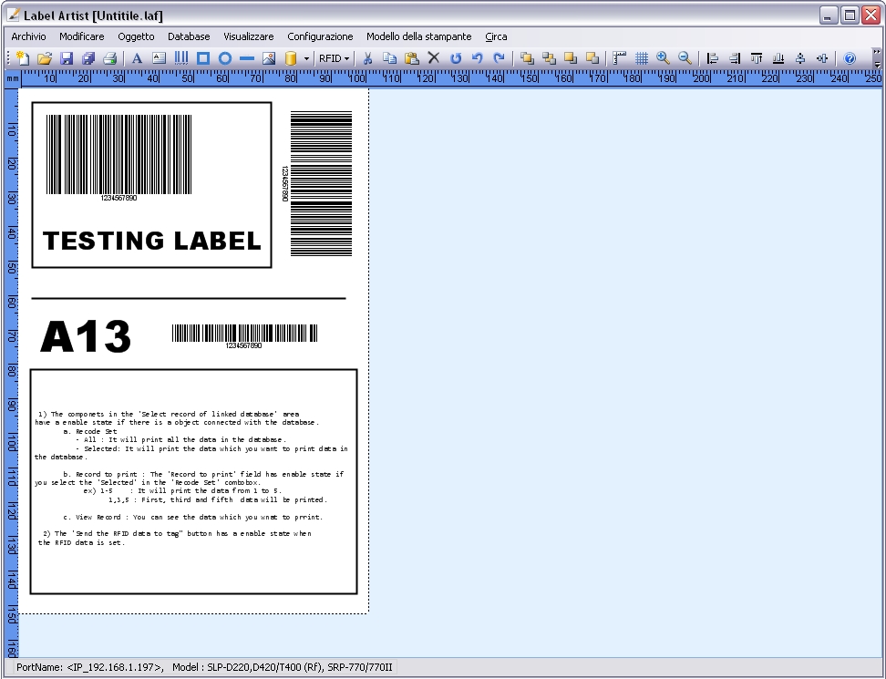Viewport: 886px width, 679px height.
Task: Select the large A13 text on label
Action: [x=86, y=337]
